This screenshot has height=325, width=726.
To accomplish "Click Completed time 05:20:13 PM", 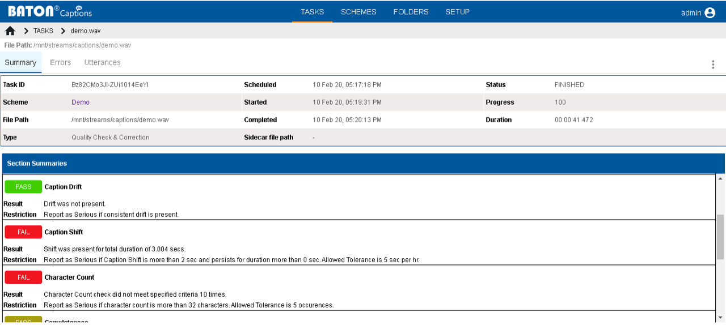I will click(347, 120).
